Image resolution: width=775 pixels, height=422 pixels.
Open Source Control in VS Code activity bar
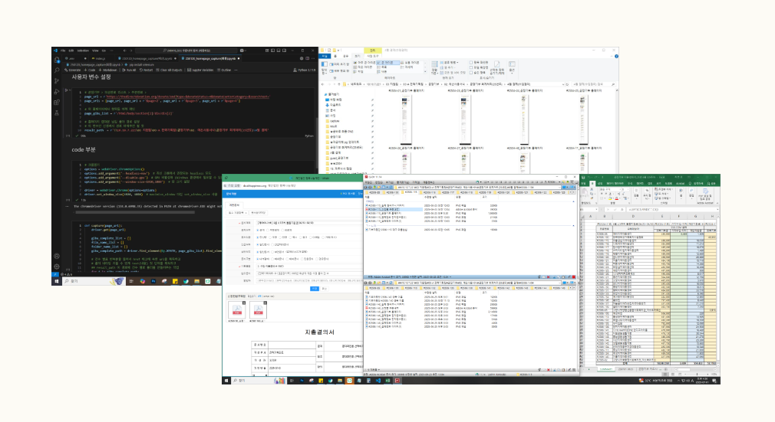coord(56,81)
